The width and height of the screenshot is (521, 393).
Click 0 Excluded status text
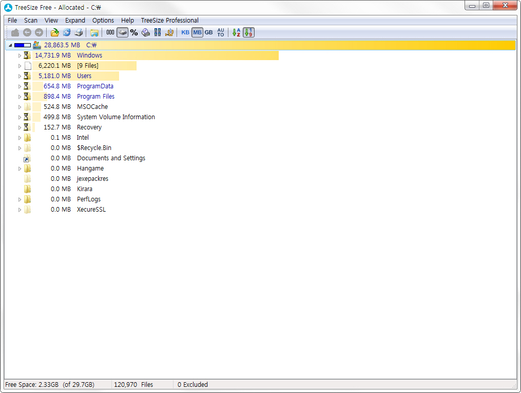tap(192, 385)
